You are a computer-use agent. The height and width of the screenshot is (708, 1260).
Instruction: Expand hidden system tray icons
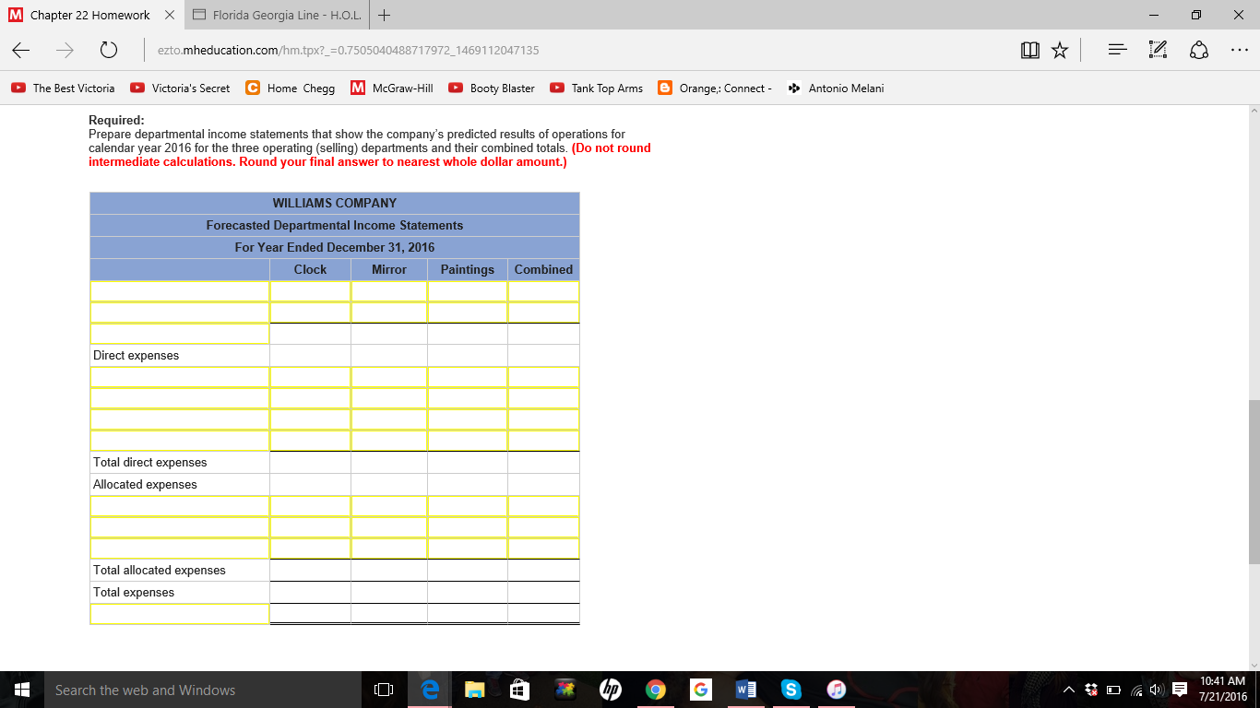coord(1068,689)
